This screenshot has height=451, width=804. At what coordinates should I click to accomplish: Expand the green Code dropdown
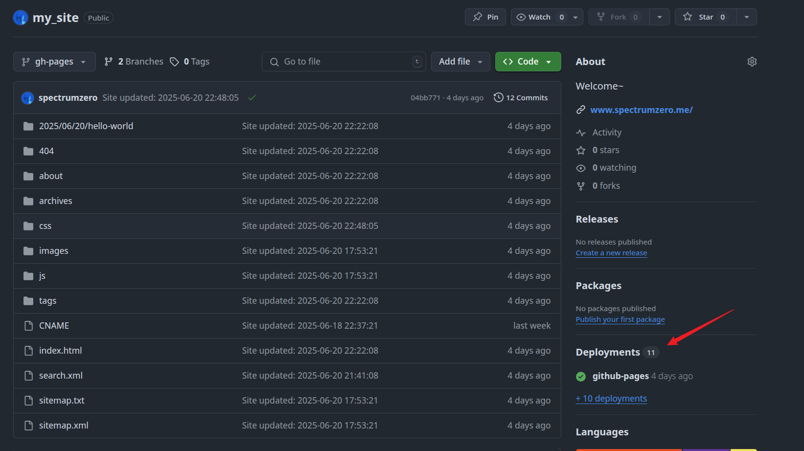[x=528, y=62]
